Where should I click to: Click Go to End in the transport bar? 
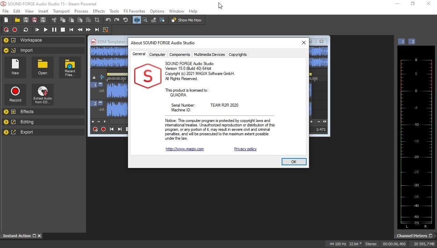pyautogui.click(x=97, y=30)
